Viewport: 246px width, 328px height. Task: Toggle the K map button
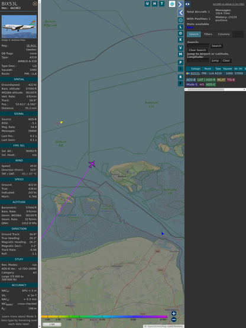180,40
